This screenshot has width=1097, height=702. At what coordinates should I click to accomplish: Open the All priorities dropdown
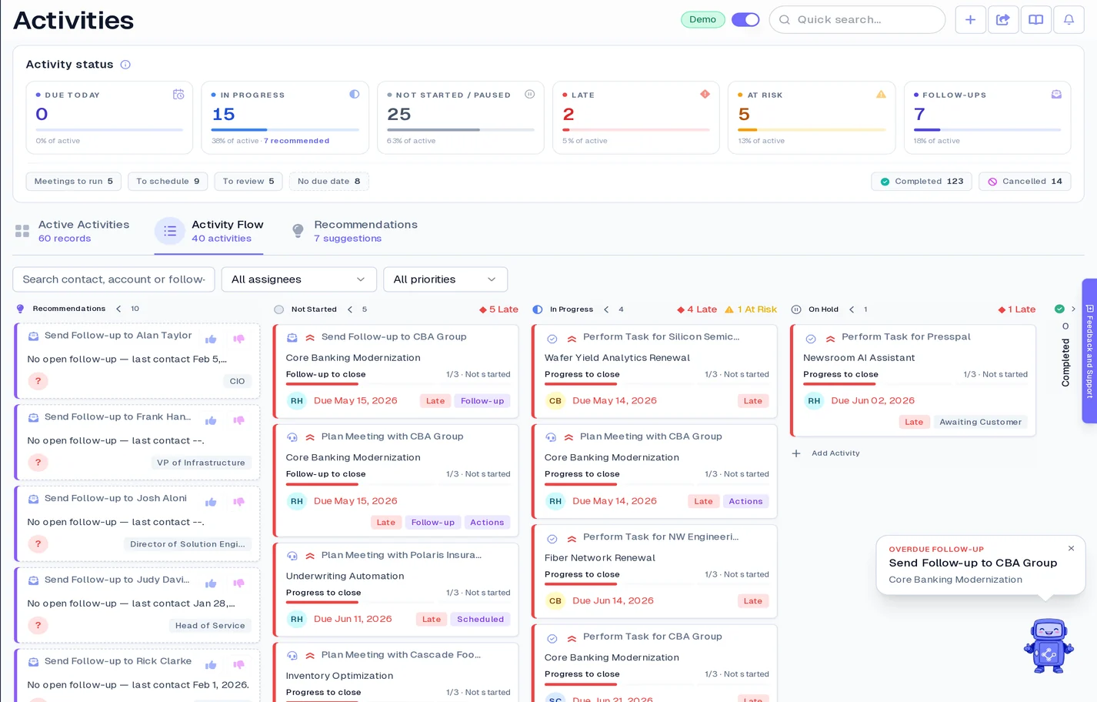pos(445,279)
